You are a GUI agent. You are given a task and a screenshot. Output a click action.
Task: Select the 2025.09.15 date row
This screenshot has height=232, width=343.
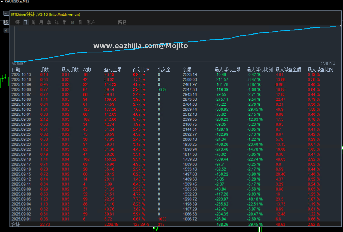tap(21, 174)
